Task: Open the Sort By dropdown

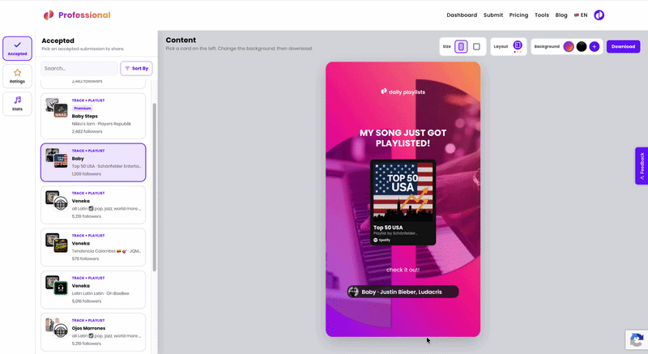Action: coord(136,69)
